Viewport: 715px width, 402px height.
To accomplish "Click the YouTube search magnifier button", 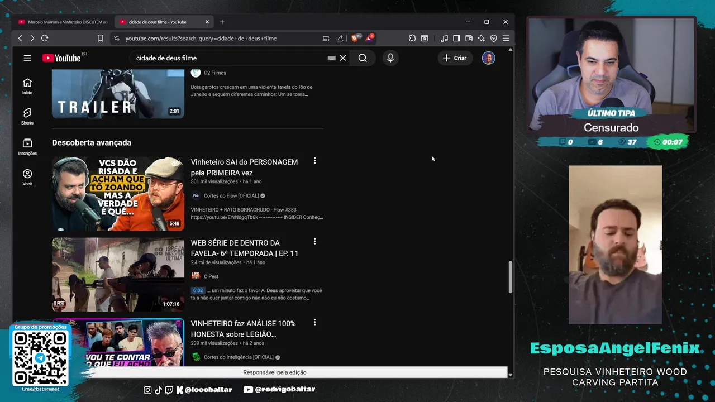I will [x=363, y=58].
